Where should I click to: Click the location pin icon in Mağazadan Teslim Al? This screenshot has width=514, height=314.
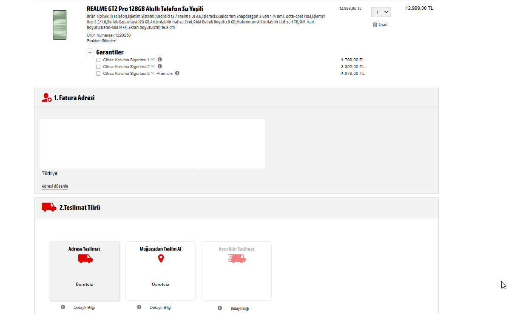coord(161,259)
